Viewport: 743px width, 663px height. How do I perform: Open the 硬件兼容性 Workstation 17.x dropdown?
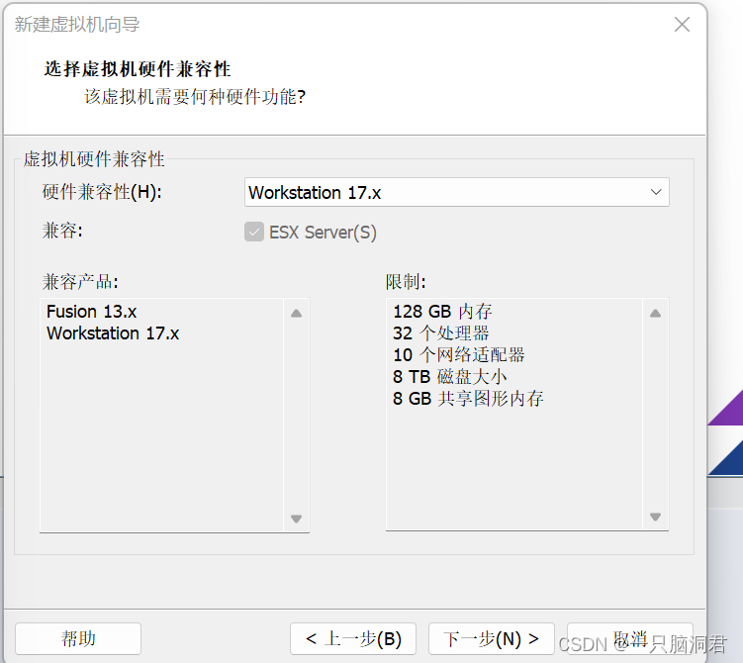tap(456, 192)
